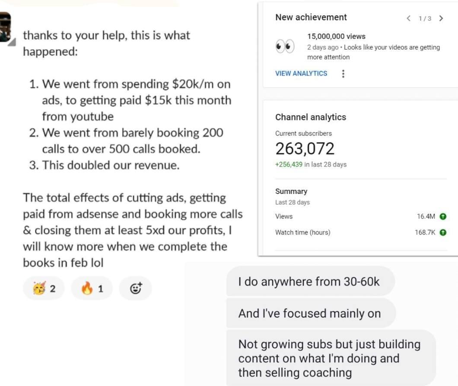Advance to the next achievement card
Viewport: 458px width, 386px height.
pos(441,18)
